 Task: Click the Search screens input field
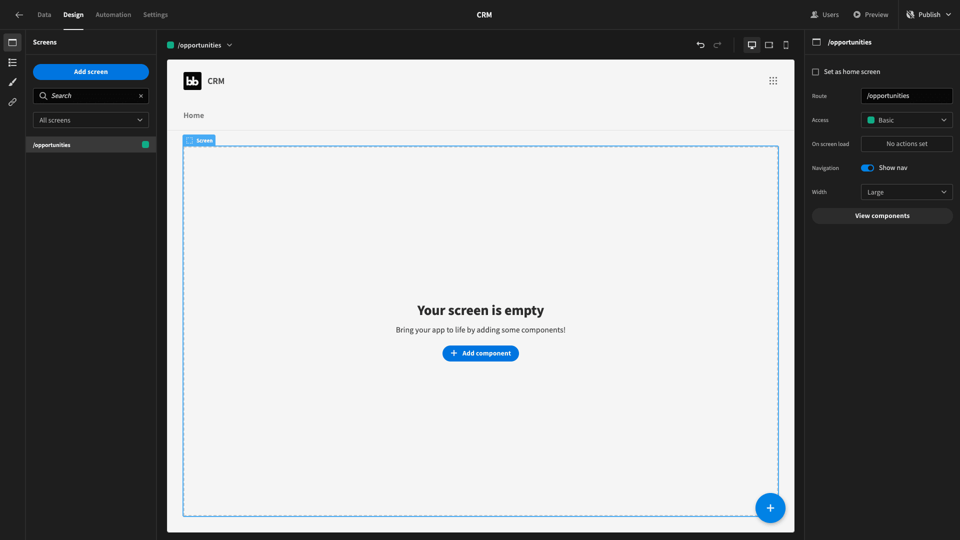coord(91,96)
